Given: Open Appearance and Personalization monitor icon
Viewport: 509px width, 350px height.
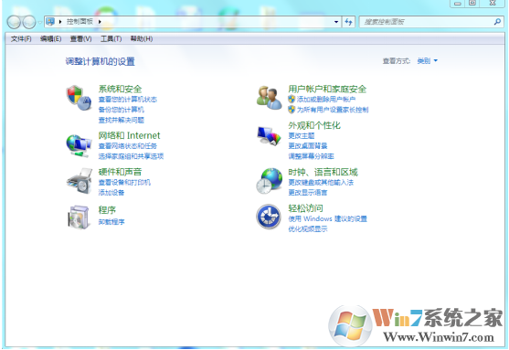Looking at the screenshot, I should 269,136.
